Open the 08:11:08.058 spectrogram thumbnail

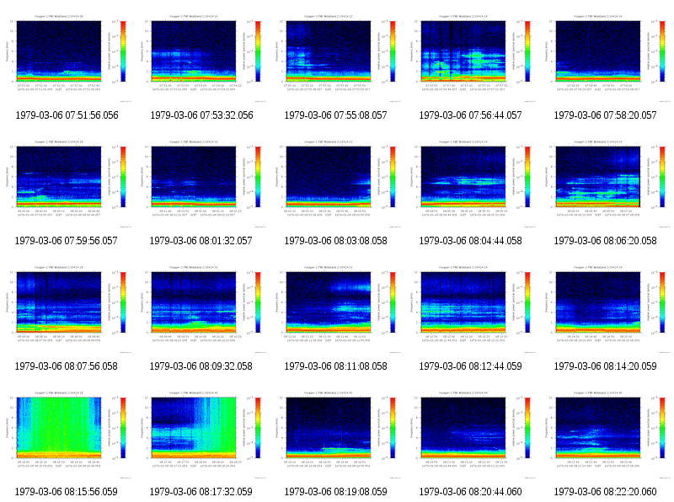(336, 309)
